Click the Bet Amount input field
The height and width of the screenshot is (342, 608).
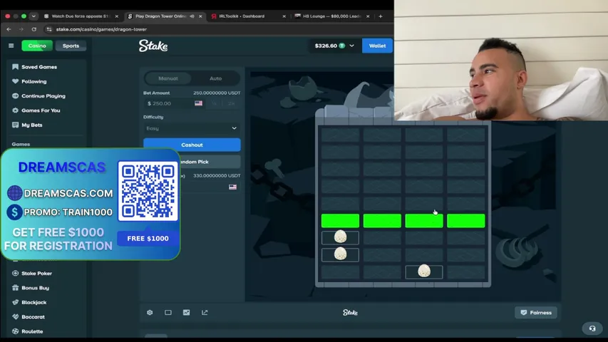pos(175,103)
